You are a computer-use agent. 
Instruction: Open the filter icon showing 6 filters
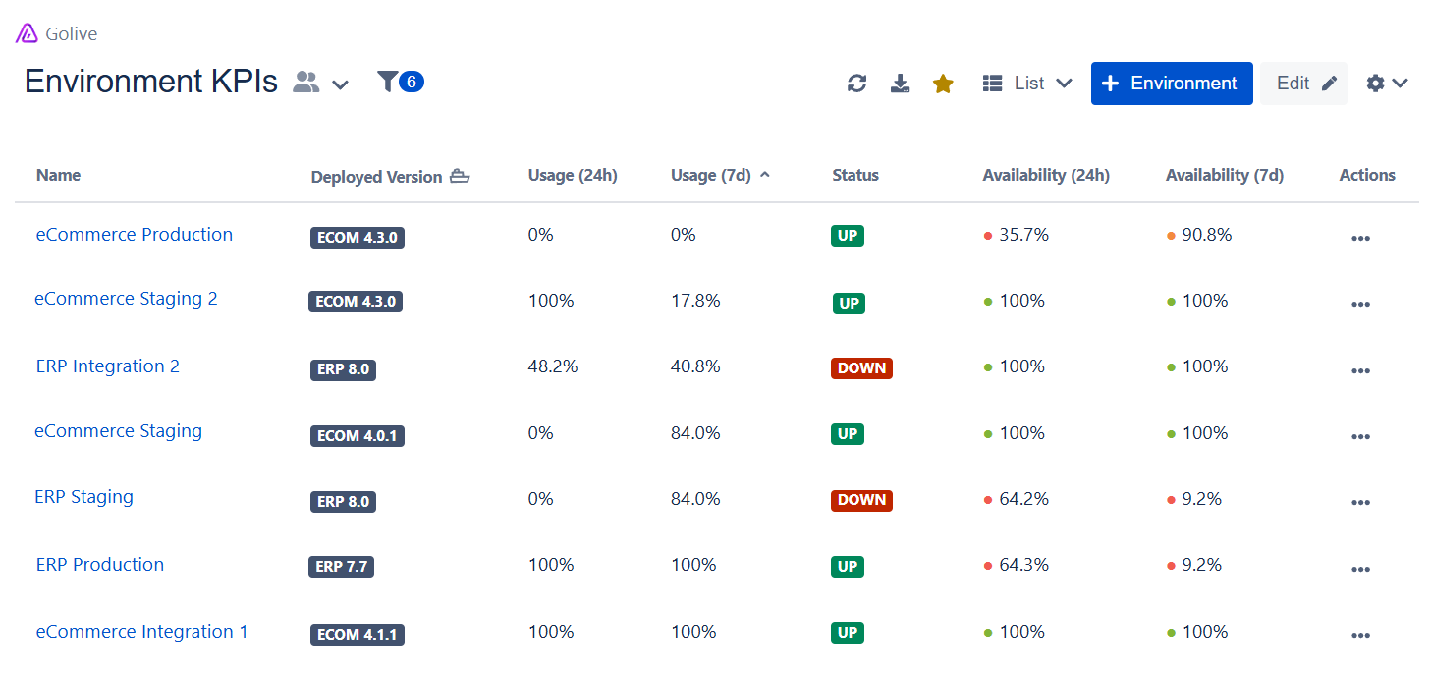pos(401,82)
